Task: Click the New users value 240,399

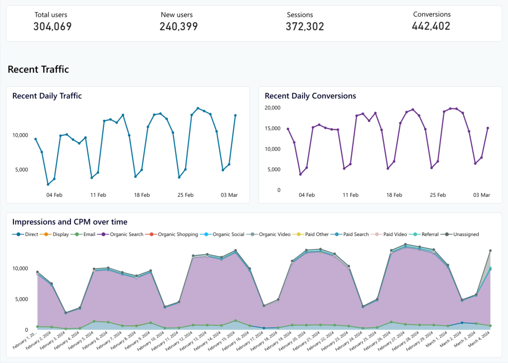Action: [179, 27]
